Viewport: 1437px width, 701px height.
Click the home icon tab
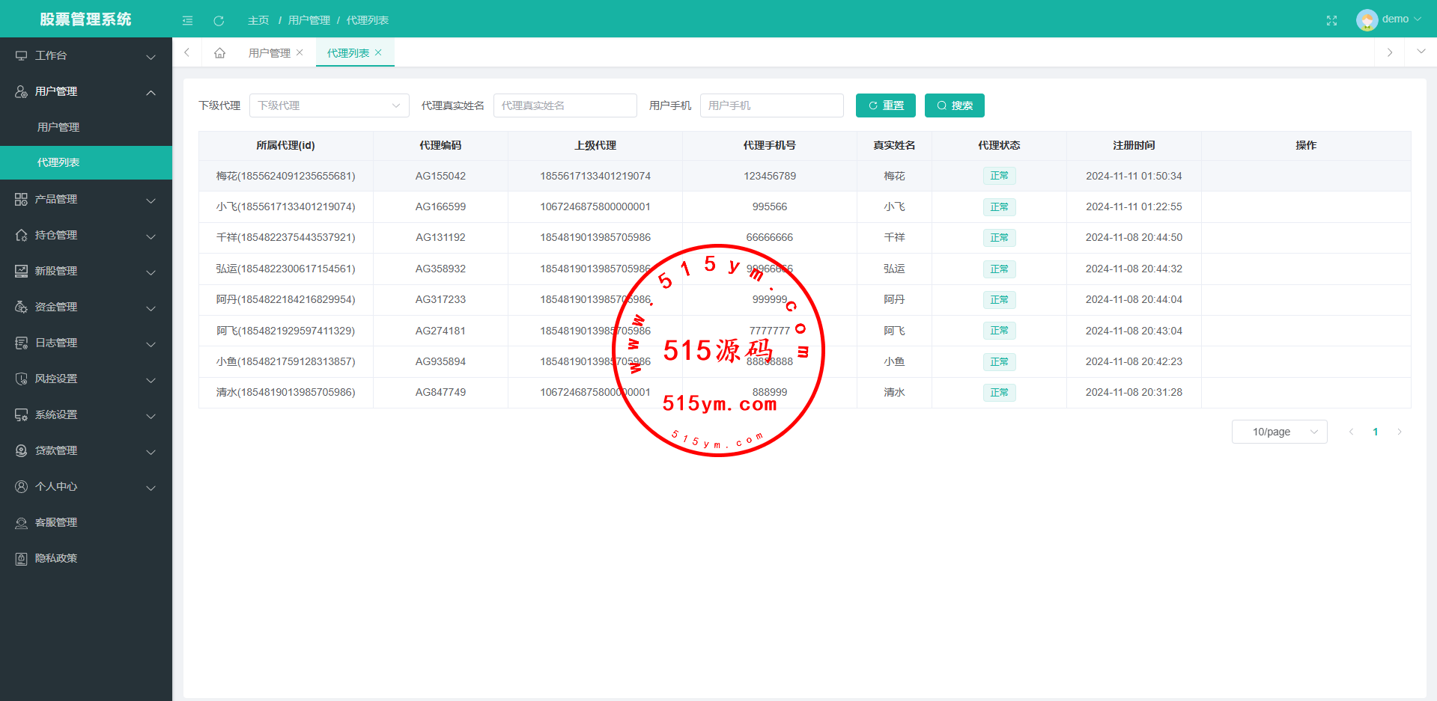click(x=219, y=53)
